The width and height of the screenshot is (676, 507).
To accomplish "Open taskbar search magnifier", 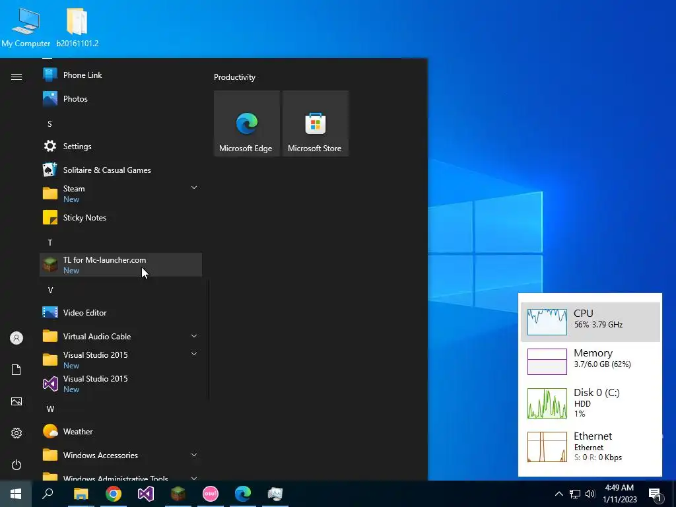I will click(48, 494).
